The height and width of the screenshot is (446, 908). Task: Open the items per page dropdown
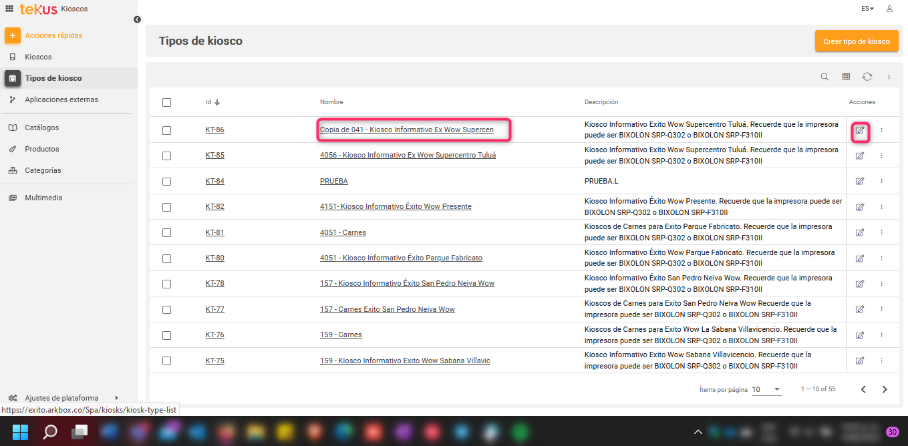(x=766, y=389)
